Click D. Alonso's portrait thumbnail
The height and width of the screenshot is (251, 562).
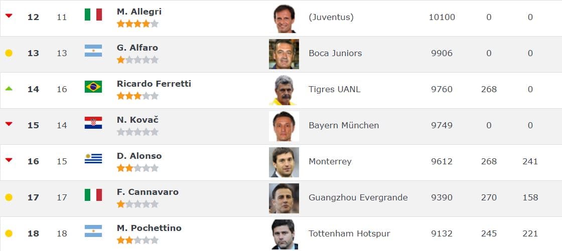click(x=284, y=162)
